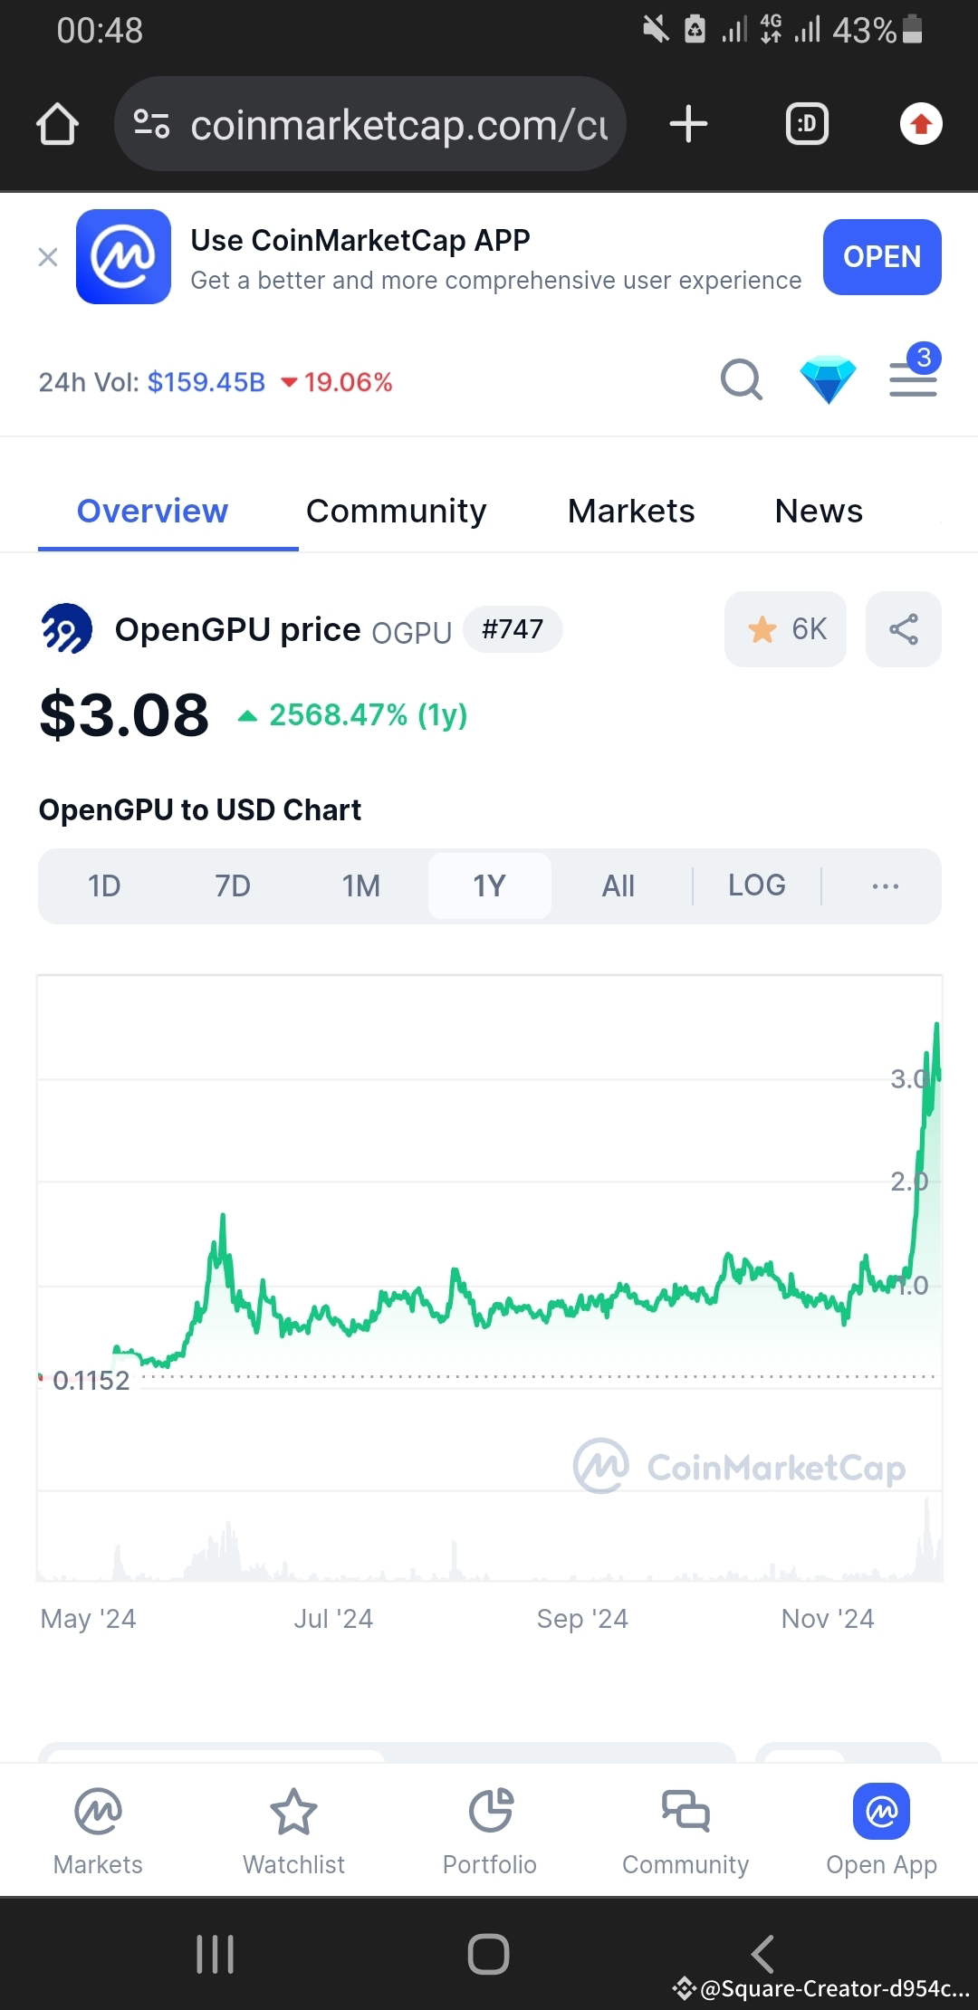Tap the search magnifier icon

tap(742, 379)
